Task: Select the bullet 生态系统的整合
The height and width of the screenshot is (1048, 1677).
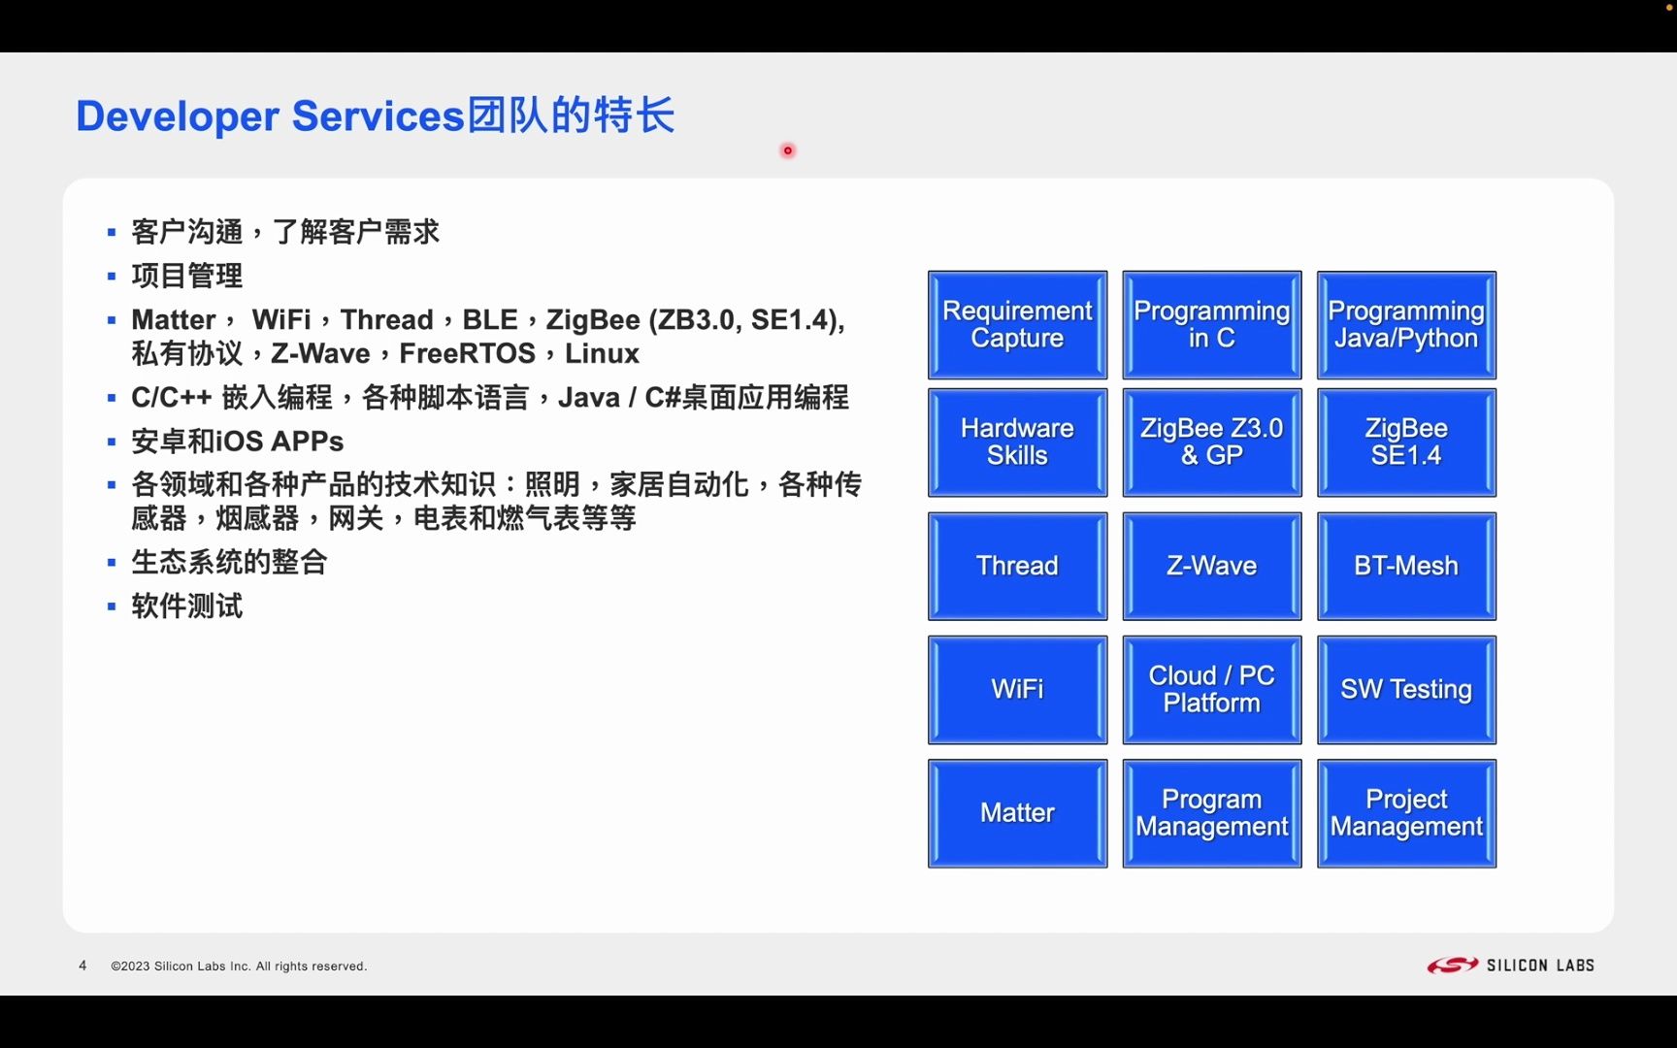Action: (229, 562)
